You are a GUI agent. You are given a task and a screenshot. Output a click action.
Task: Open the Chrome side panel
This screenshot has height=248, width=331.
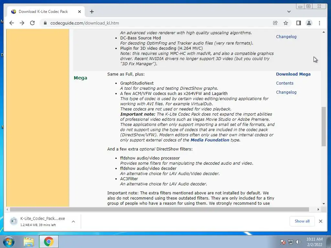click(298, 23)
